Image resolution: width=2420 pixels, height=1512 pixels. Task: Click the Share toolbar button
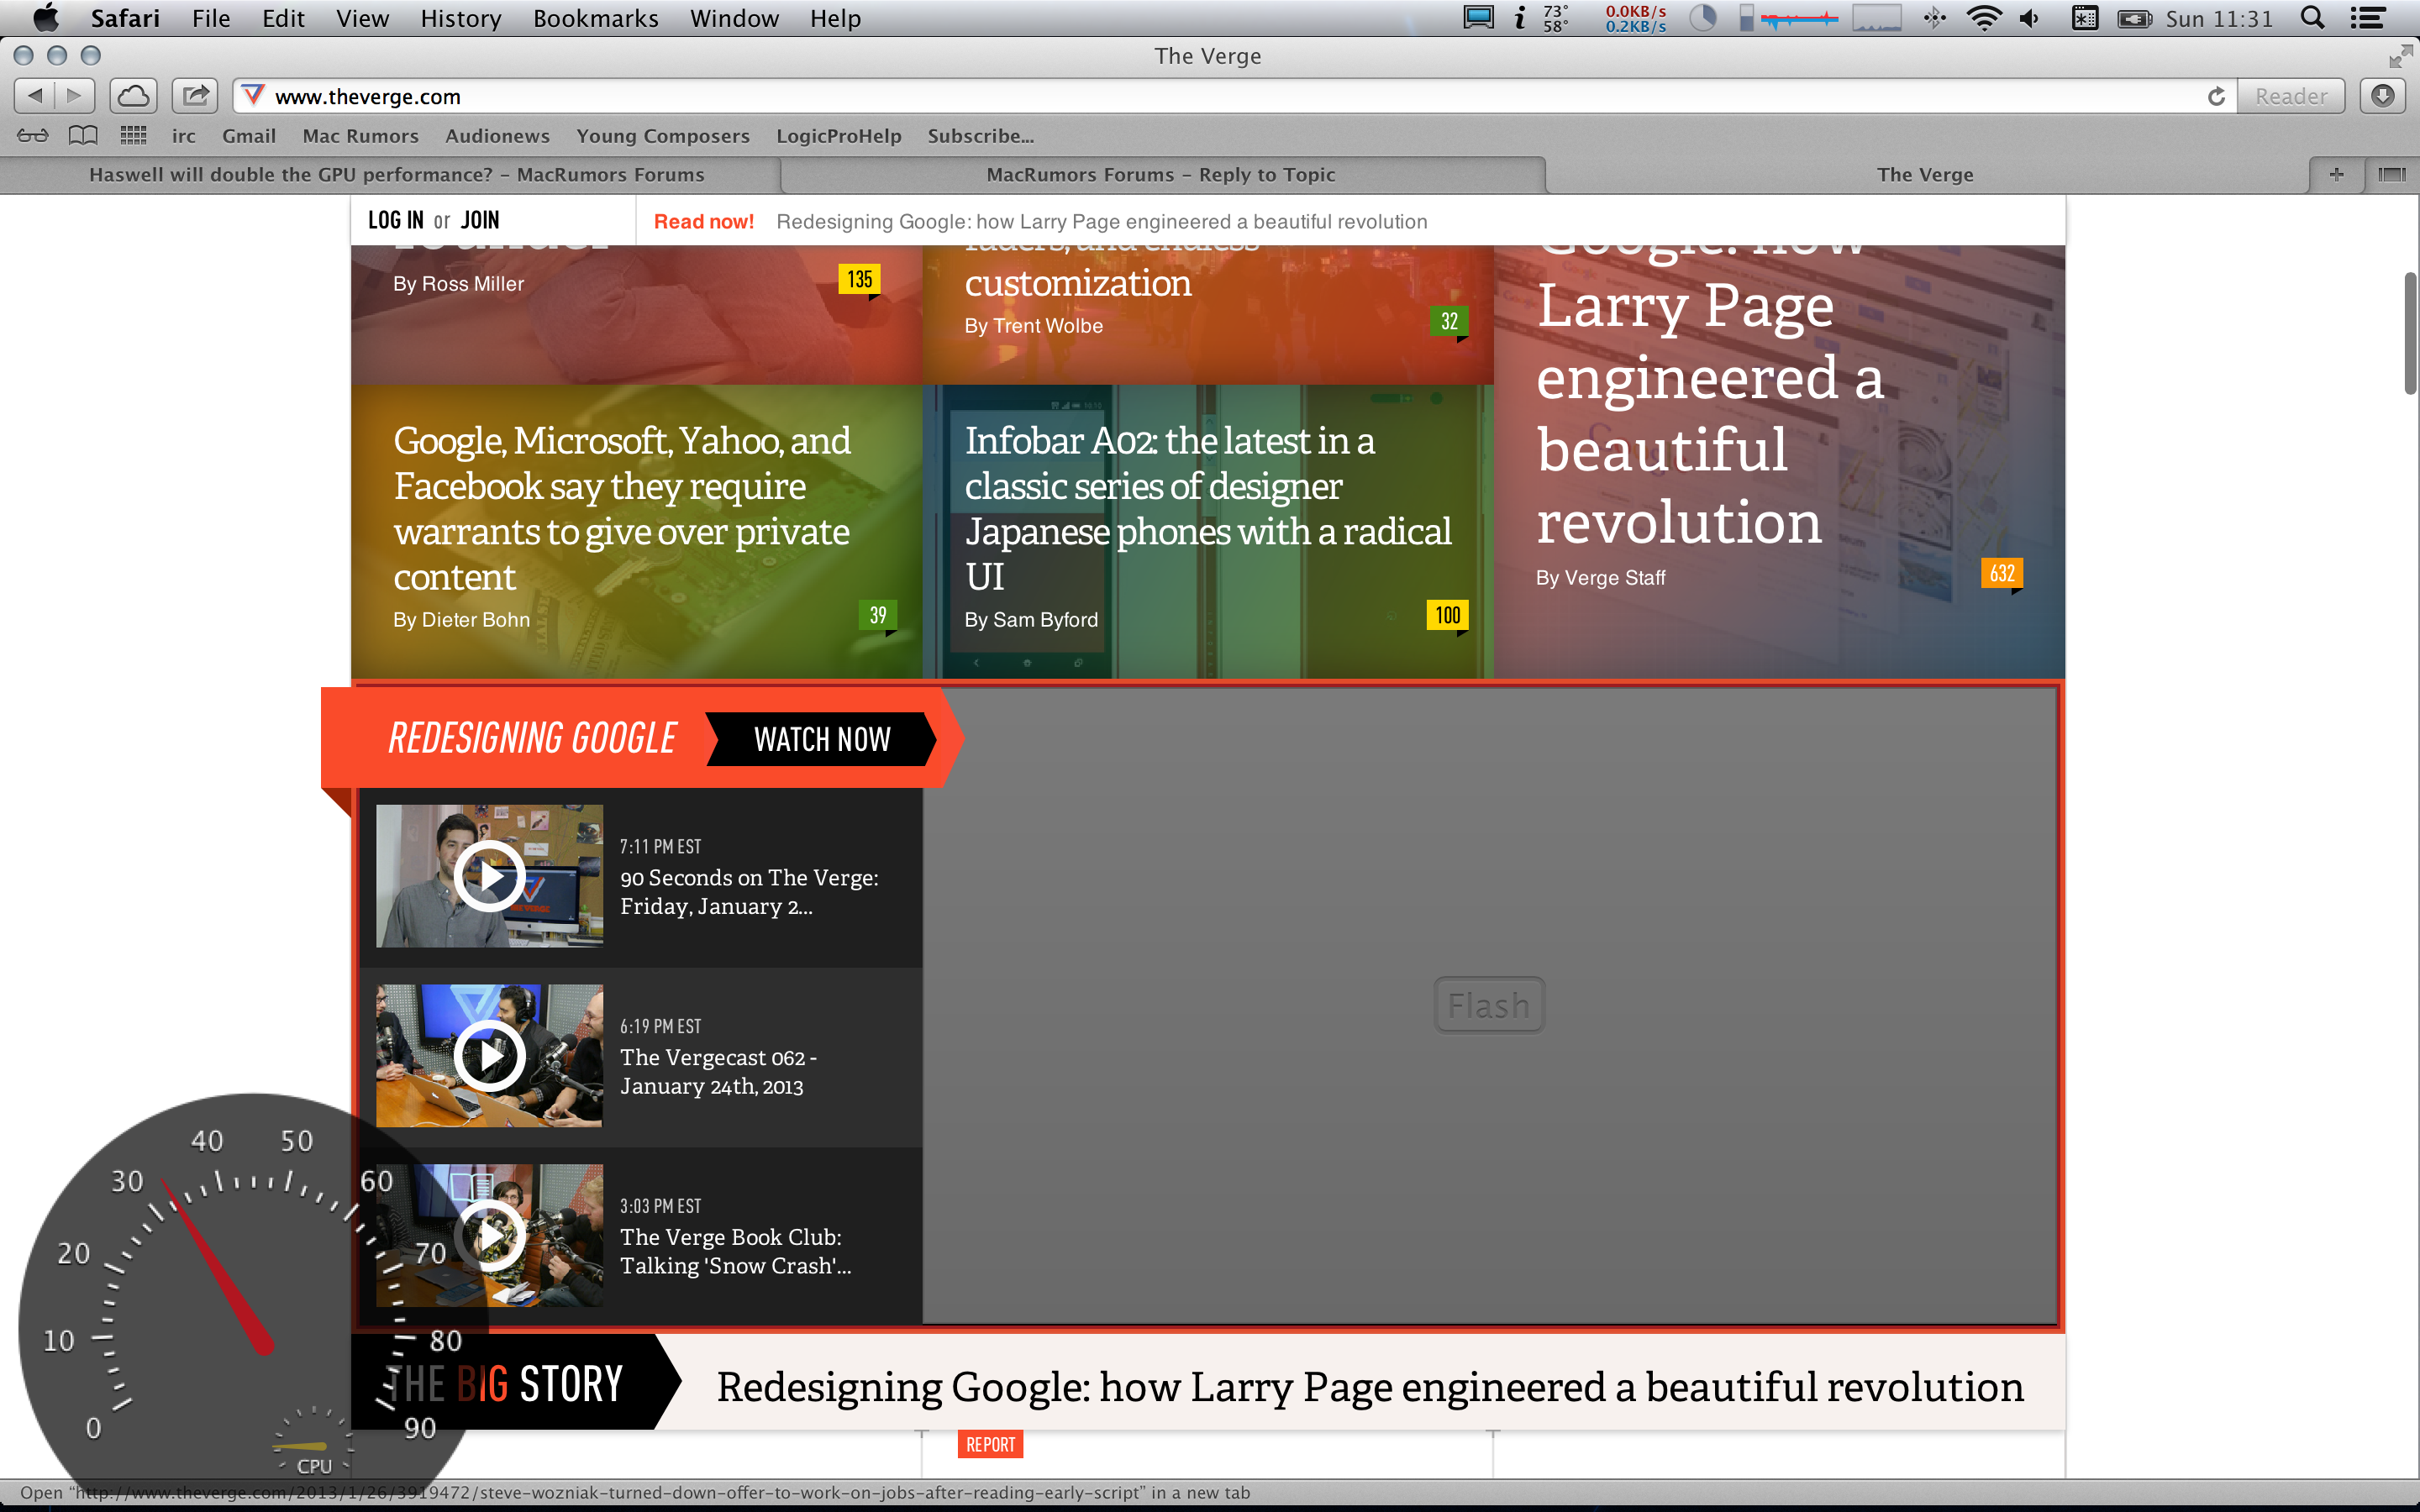pos(195,96)
